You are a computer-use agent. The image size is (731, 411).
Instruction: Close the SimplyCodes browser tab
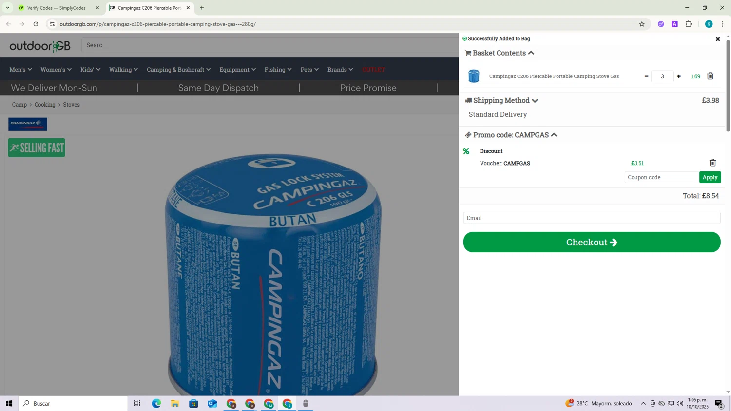97,8
